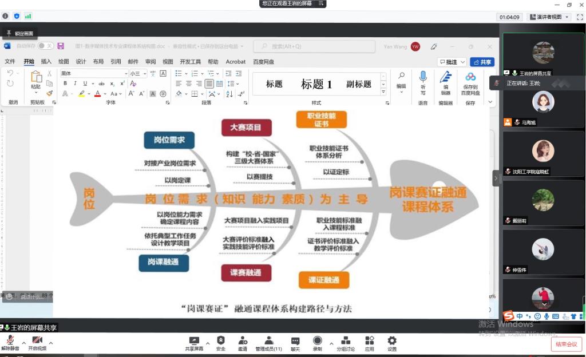586x357 pixels.
Task: Toggle the show paragraph marks button
Action: click(x=241, y=94)
